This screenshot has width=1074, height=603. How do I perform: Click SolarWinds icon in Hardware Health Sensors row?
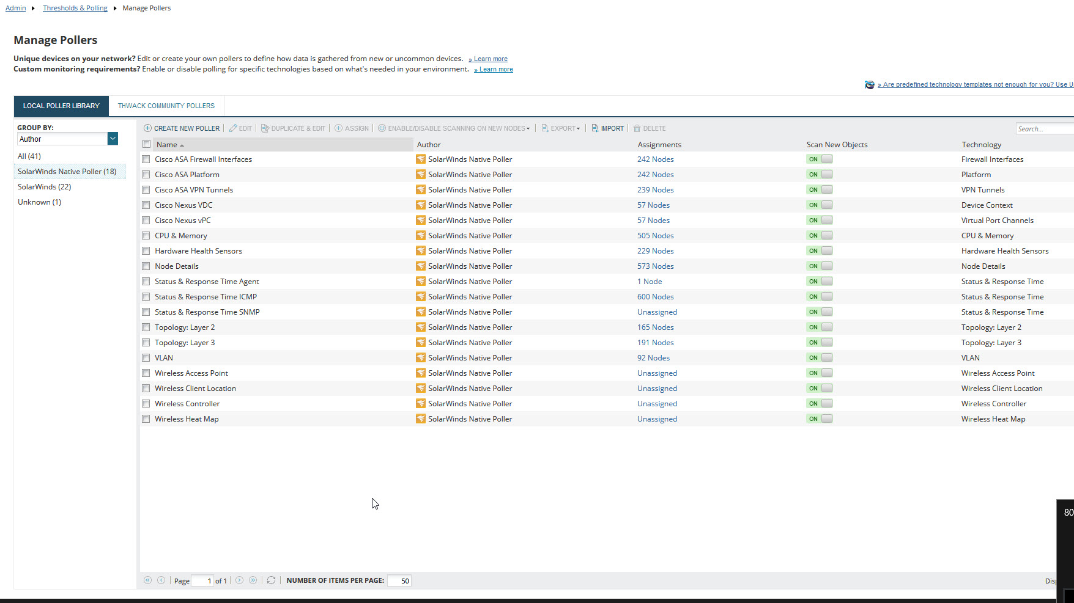(421, 250)
